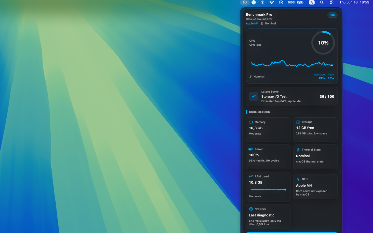Click Power '100%' value
This screenshot has height=233, width=373.
[x=254, y=155]
